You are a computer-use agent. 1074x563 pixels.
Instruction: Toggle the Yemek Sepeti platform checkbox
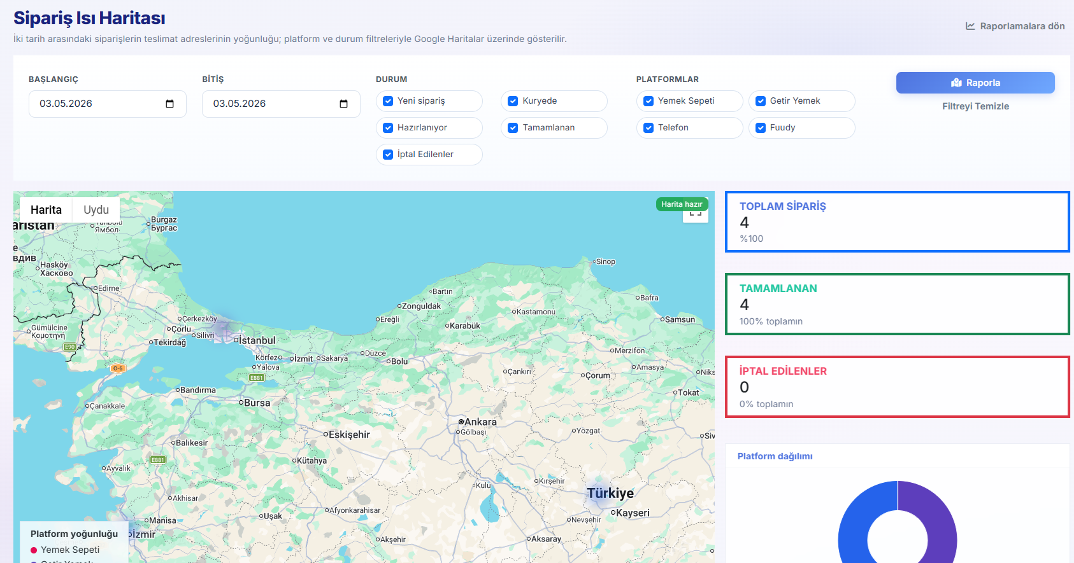(648, 101)
